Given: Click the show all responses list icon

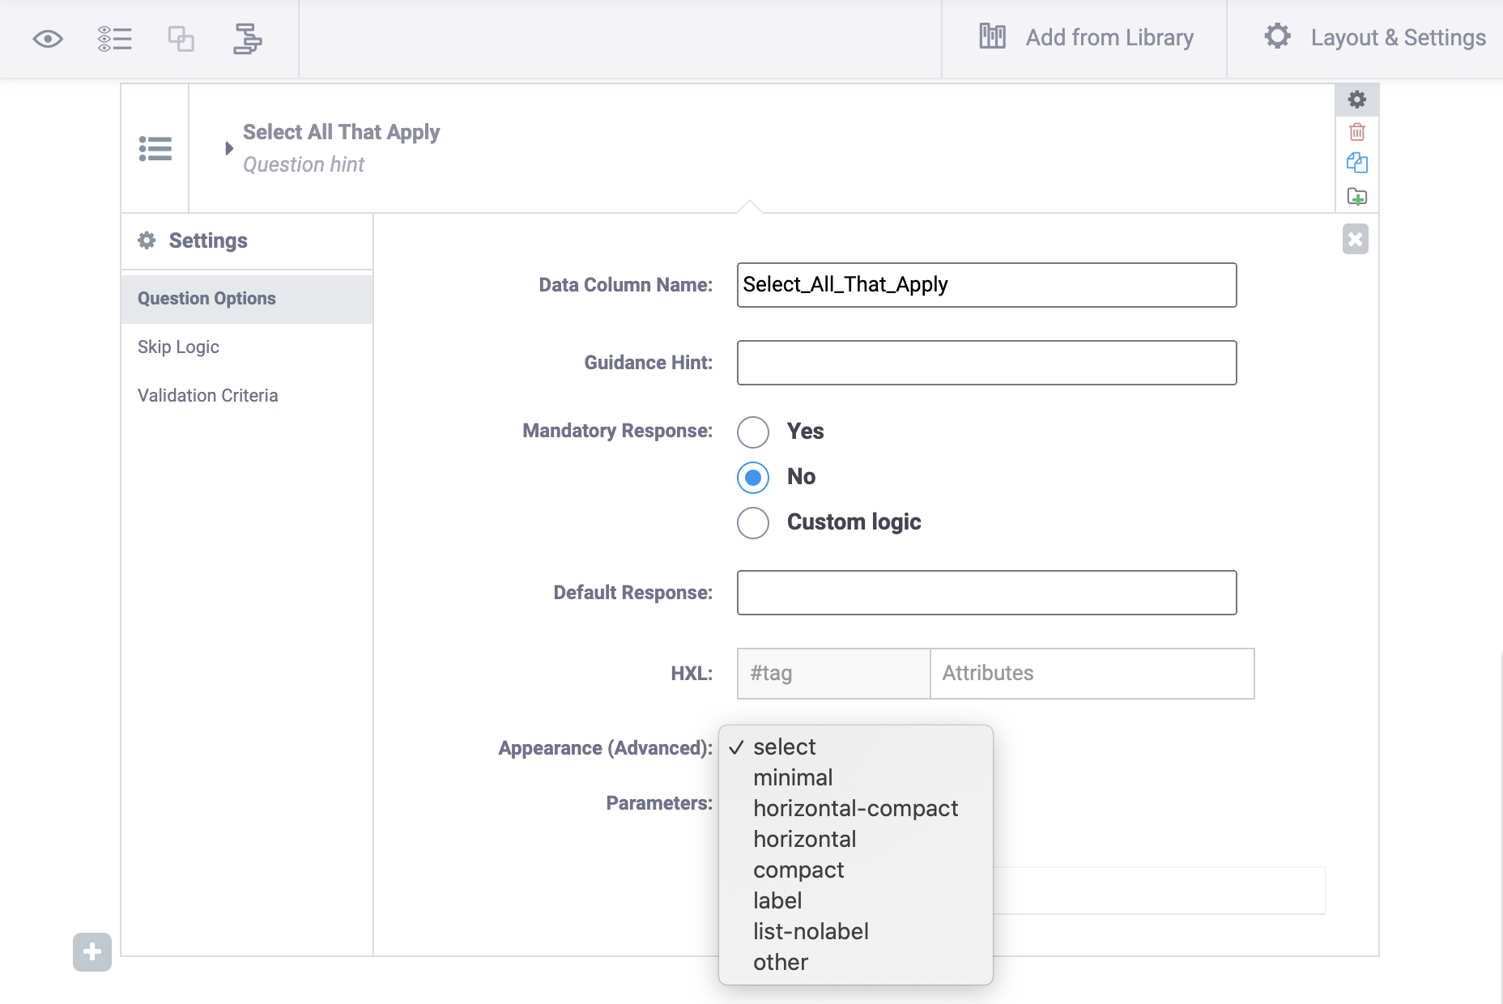Looking at the screenshot, I should 114,39.
